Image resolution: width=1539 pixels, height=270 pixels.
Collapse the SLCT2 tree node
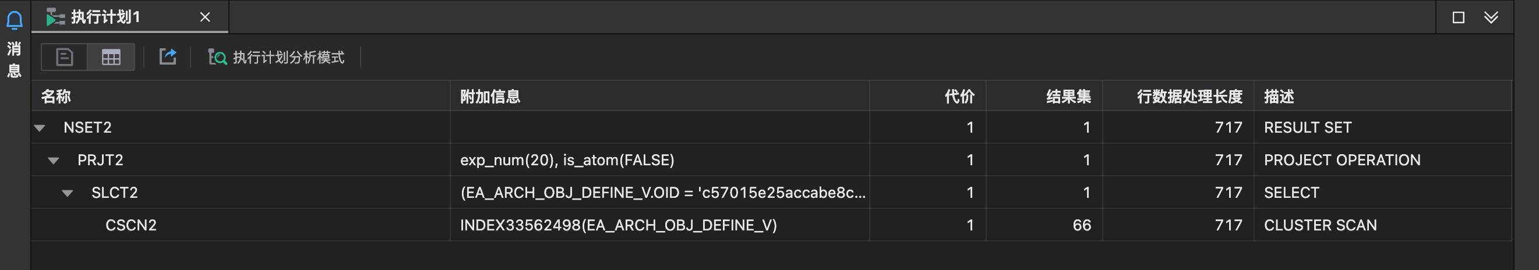[x=68, y=193]
